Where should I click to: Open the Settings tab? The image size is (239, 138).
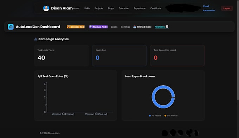point(125,27)
